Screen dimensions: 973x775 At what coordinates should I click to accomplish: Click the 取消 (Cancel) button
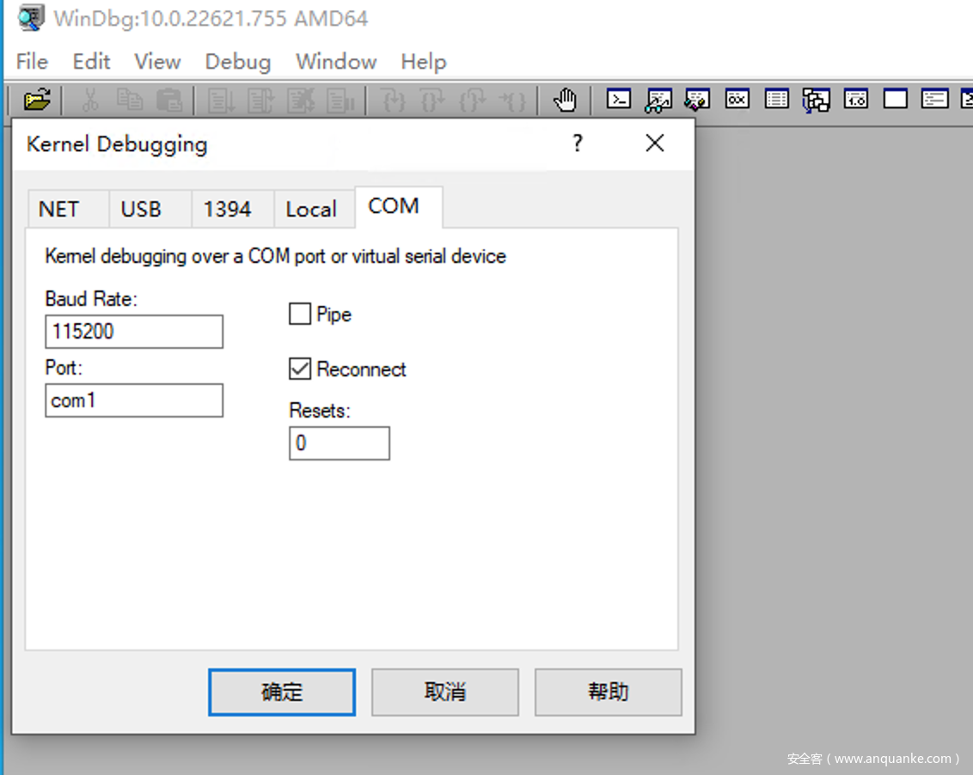click(x=445, y=692)
